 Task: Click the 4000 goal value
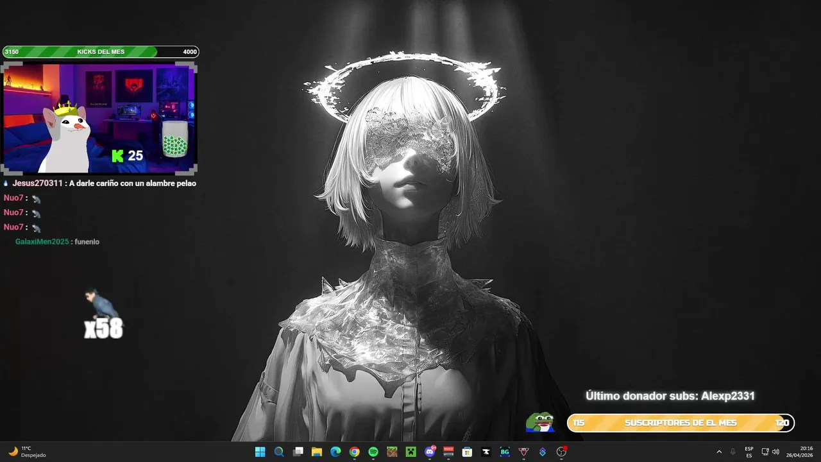(189, 52)
